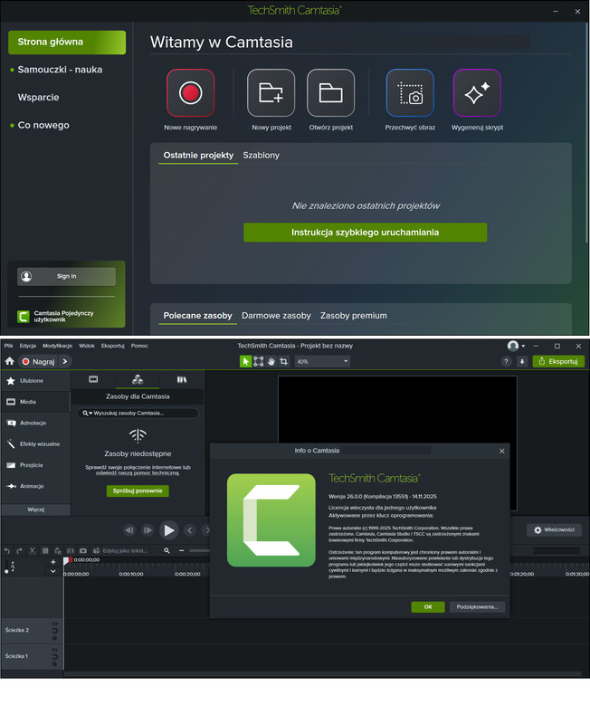The height and width of the screenshot is (724, 590).
Task: Open the Co nowego section
Action: click(43, 125)
